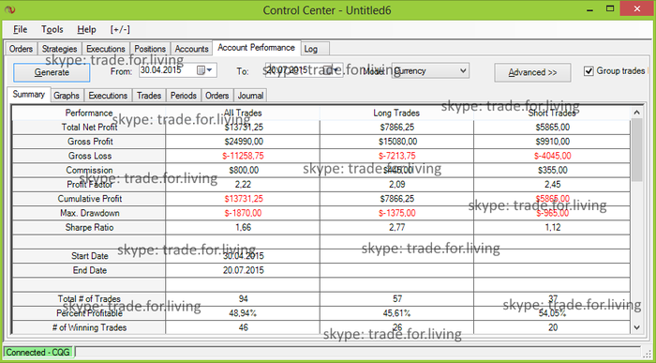Click the Short Trades profit factor 2,45

553,184
